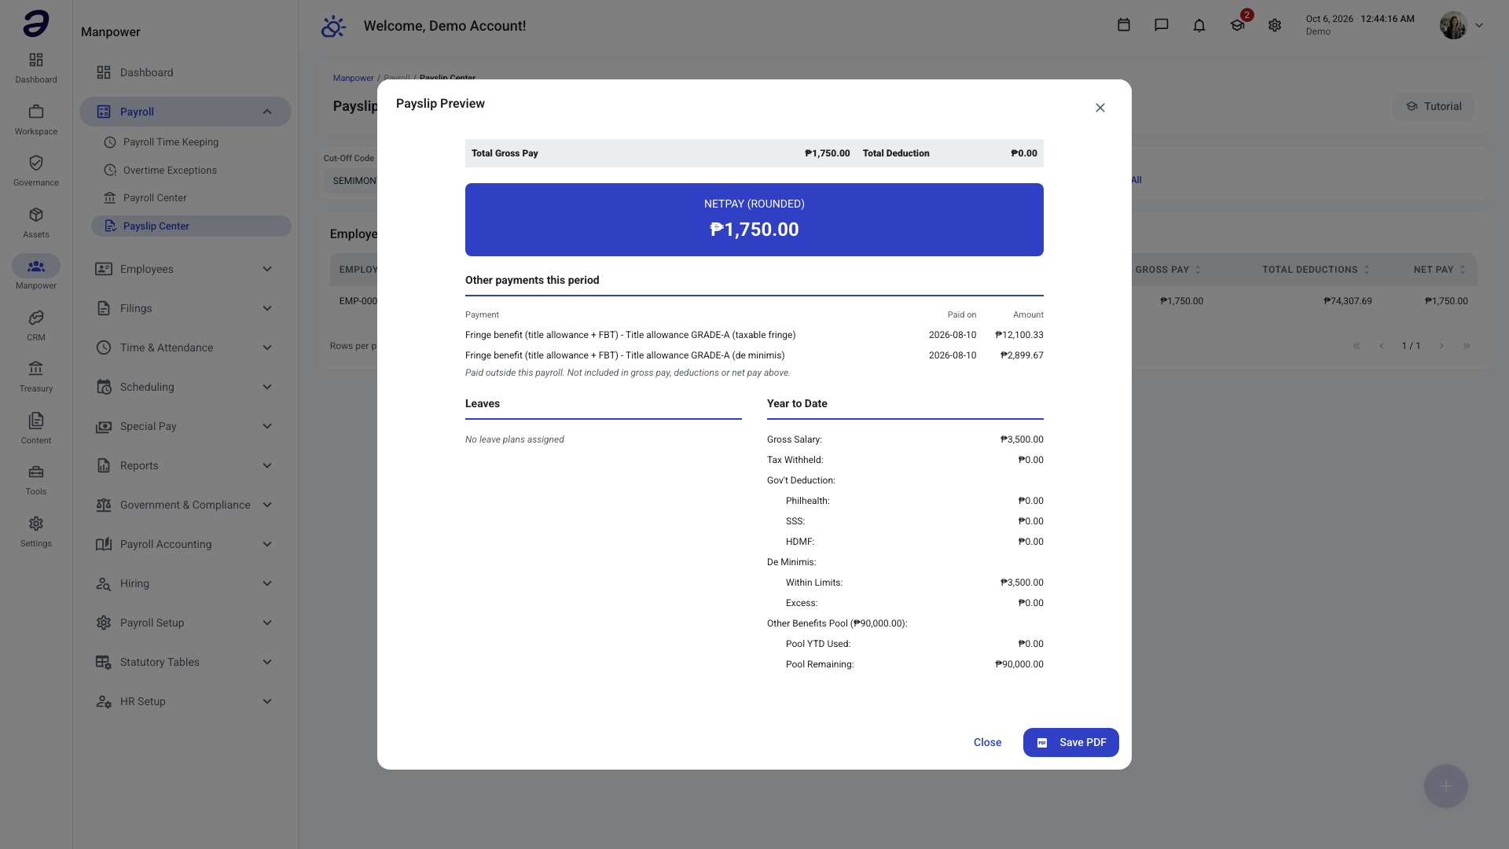This screenshot has width=1509, height=849.
Task: Expand Statutory Tables section
Action: (185, 662)
